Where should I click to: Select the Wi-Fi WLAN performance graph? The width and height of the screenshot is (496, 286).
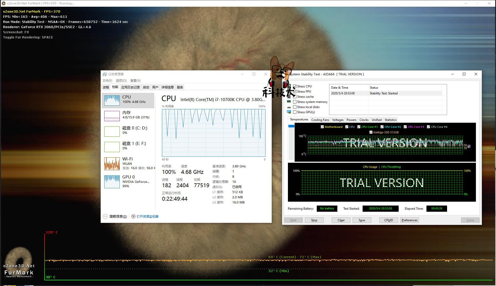point(112,164)
